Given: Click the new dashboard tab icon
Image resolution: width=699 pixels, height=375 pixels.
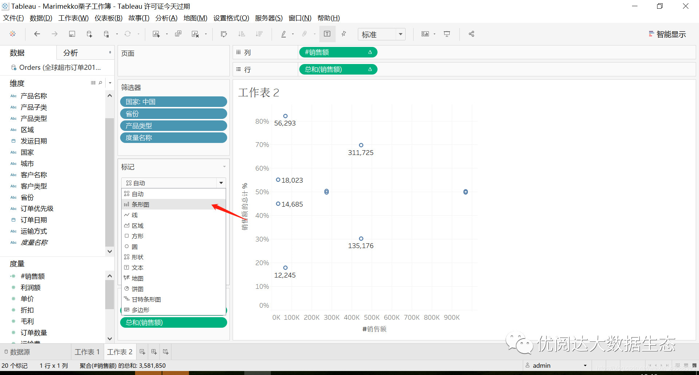Looking at the screenshot, I should click(154, 352).
